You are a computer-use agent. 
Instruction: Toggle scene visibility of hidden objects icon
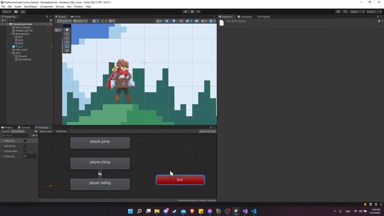(196, 21)
